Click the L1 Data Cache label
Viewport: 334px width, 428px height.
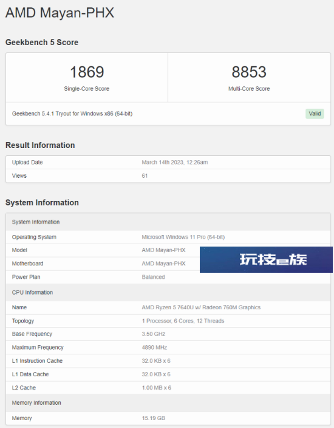30,374
